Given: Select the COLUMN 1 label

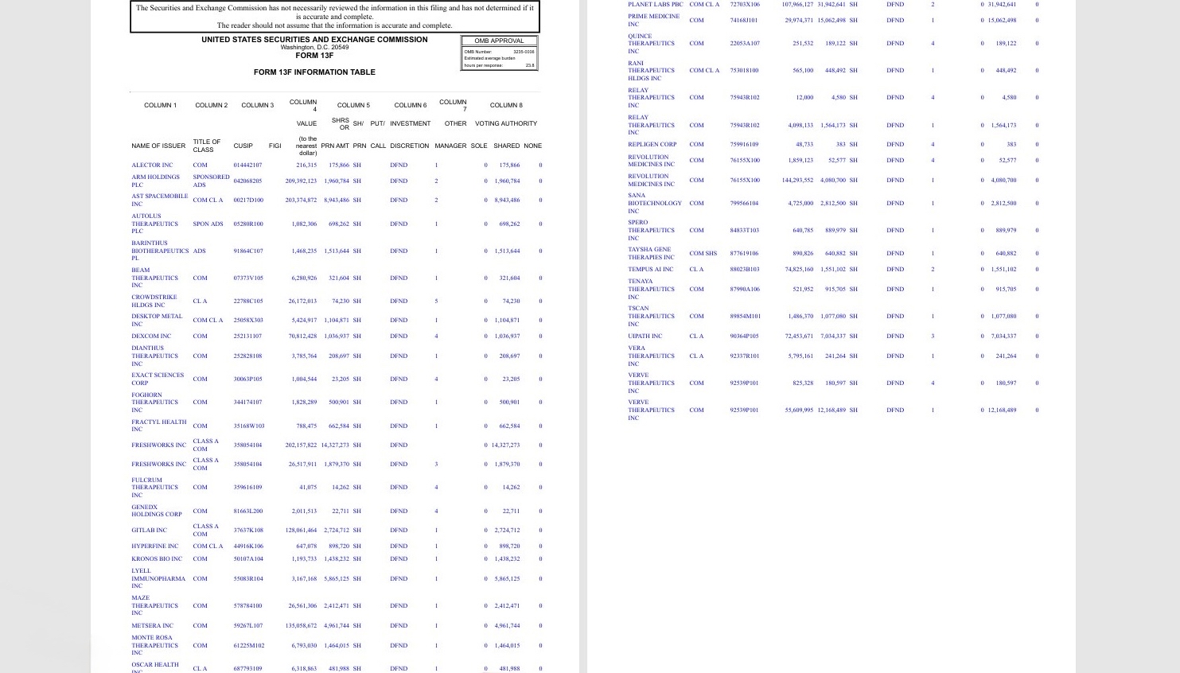Looking at the screenshot, I should point(160,105).
